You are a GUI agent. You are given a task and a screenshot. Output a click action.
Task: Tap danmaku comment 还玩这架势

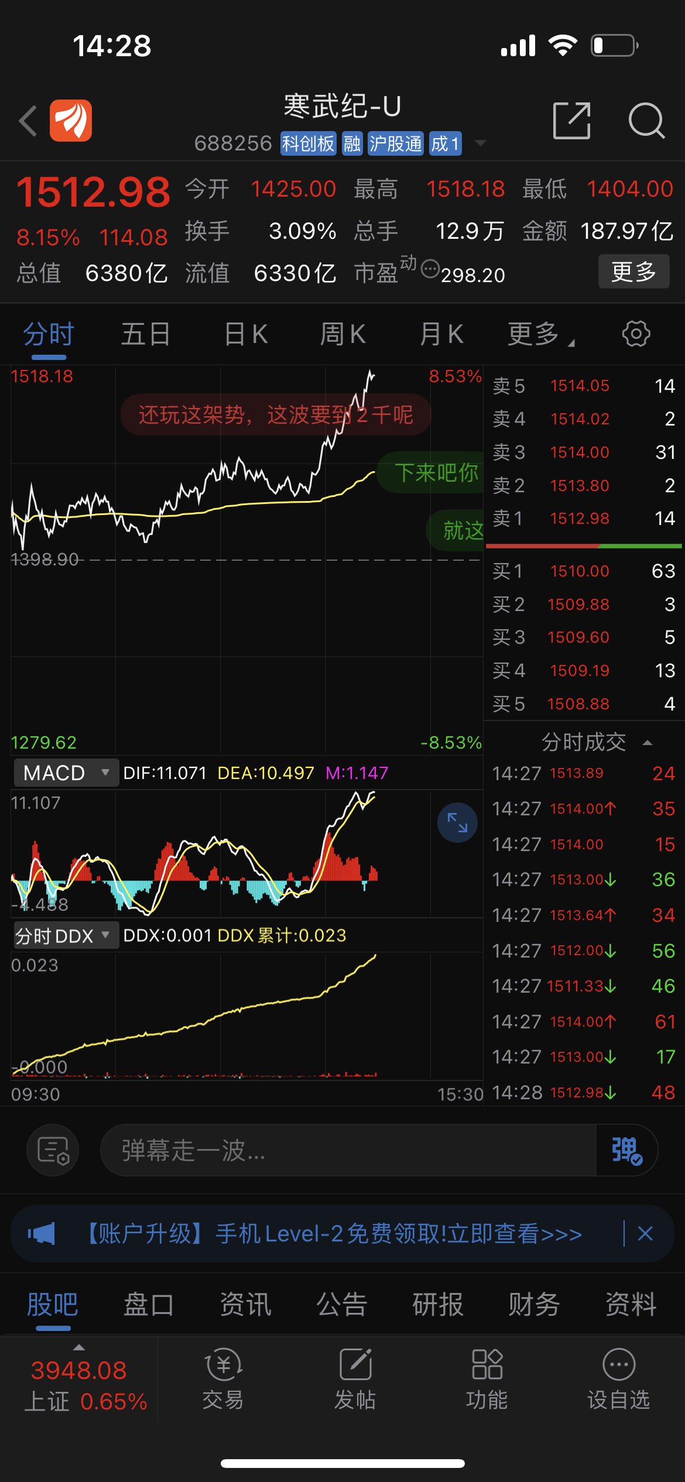(x=276, y=415)
